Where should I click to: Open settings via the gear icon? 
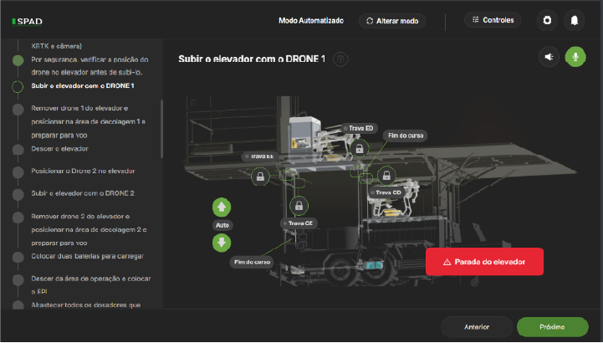click(547, 20)
